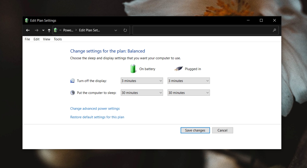Open recent locations chevron beside forward arrow
307x168 pixels.
43,30
